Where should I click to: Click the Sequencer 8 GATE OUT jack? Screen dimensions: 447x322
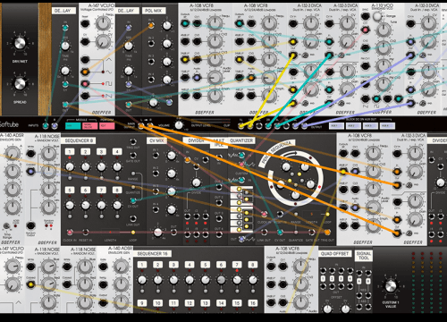(133, 156)
